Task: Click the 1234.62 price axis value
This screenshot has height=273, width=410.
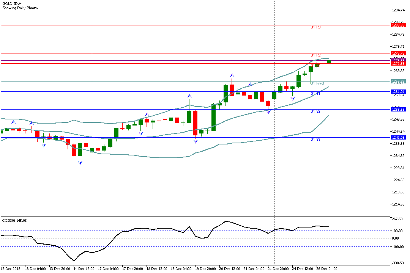Action: coord(399,156)
